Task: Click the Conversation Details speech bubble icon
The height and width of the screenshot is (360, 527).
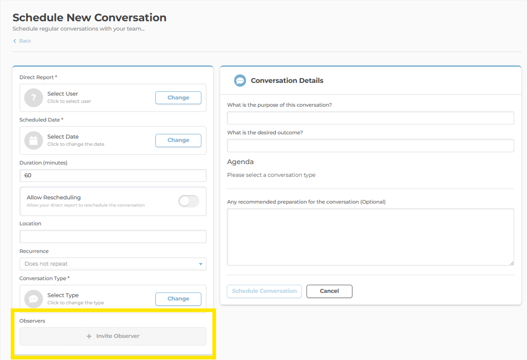Action: coord(240,81)
